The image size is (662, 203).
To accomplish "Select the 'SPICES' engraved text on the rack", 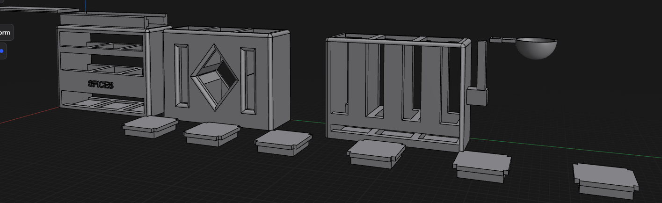I will tap(101, 85).
